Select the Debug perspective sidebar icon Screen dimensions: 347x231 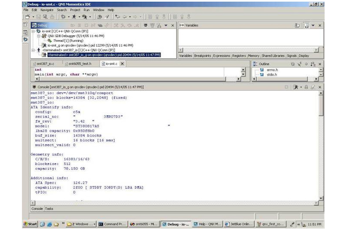[25, 39]
